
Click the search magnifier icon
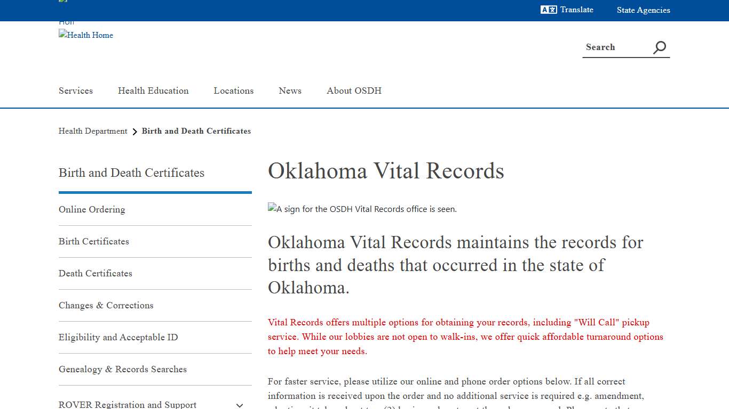pyautogui.click(x=660, y=47)
